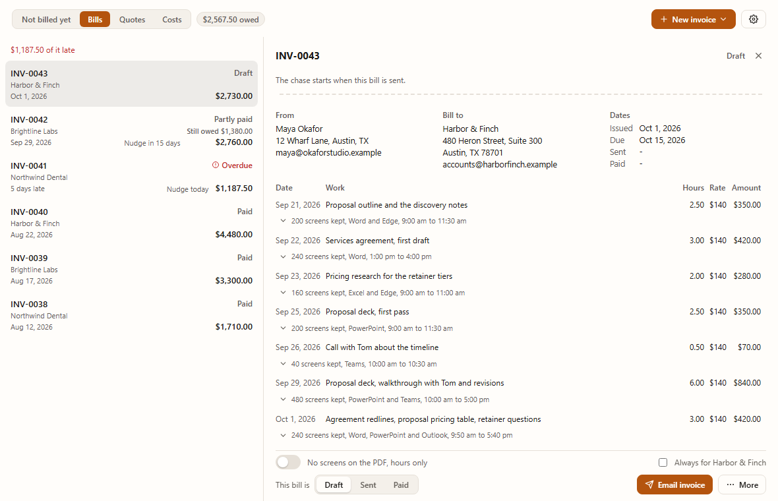Screen dimensions: 778x501
Task: Click "Proposal outline and the discovery notes" line
Action: pyautogui.click(x=396, y=205)
